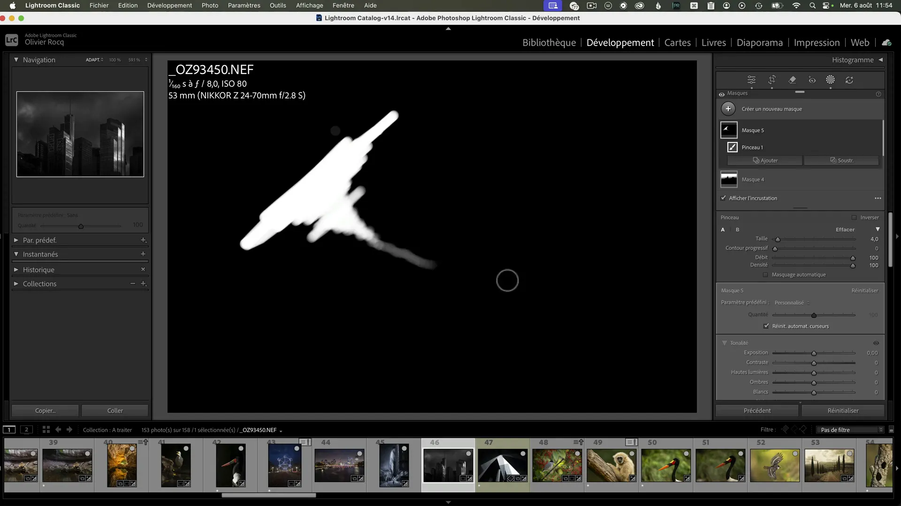The width and height of the screenshot is (901, 506).
Task: Click Réinitialiser next to Masque 5
Action: 864,290
